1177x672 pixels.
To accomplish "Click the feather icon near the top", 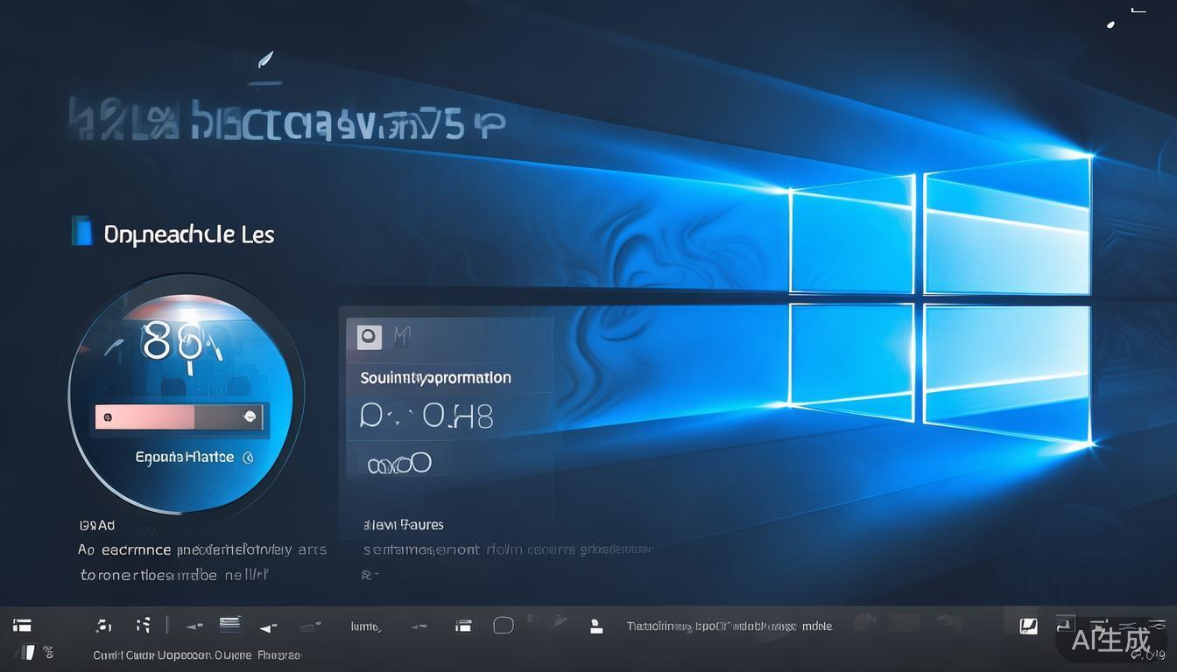I will pyautogui.click(x=265, y=61).
